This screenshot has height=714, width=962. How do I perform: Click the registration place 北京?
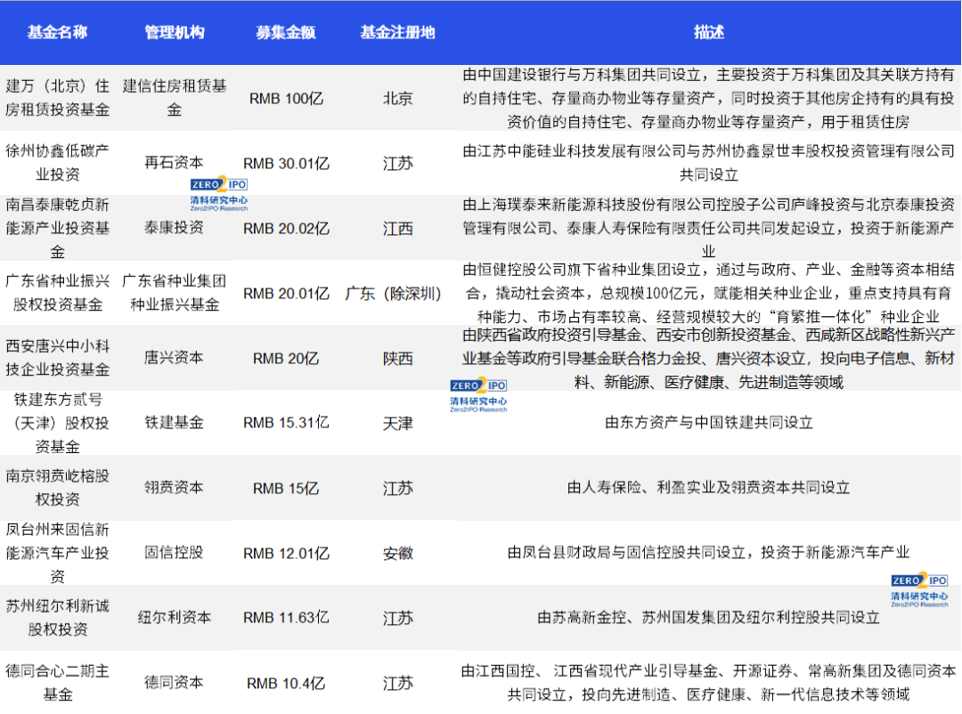[397, 98]
